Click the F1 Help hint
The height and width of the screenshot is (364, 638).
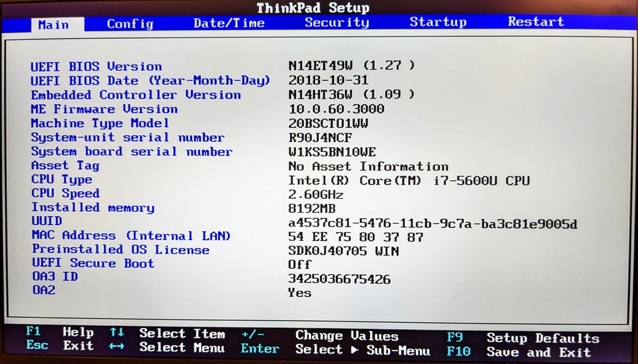pyautogui.click(x=60, y=332)
